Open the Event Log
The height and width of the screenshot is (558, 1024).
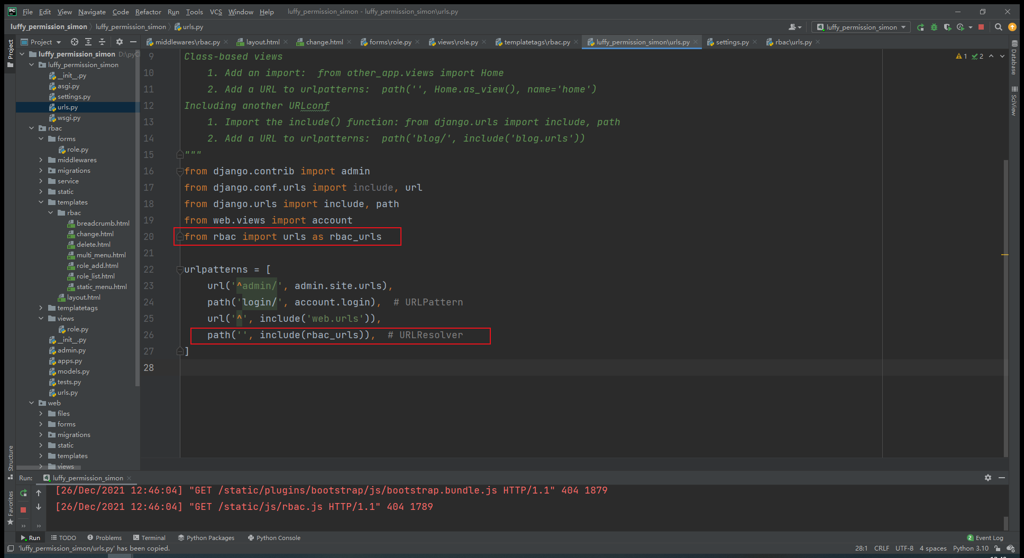pos(985,538)
